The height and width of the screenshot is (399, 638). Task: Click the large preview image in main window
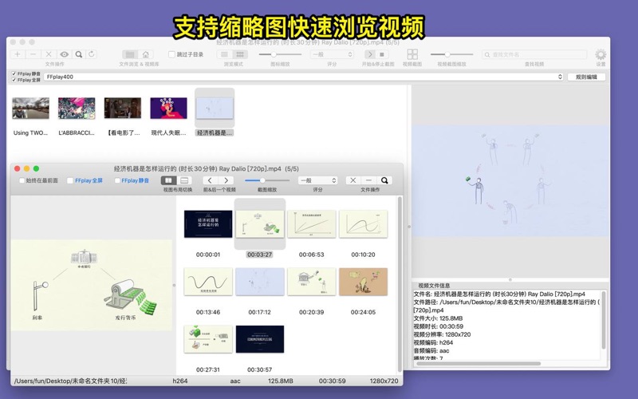click(510, 181)
